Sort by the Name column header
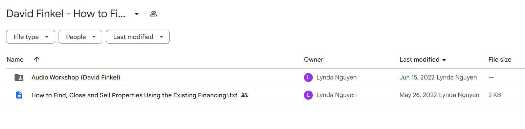The width and height of the screenshot is (525, 129). (15, 60)
